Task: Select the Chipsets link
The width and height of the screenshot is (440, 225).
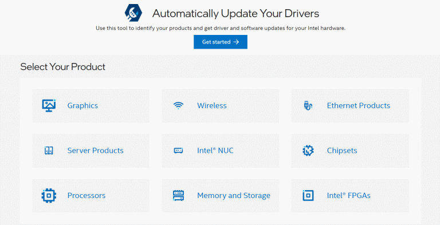Action: (342, 151)
